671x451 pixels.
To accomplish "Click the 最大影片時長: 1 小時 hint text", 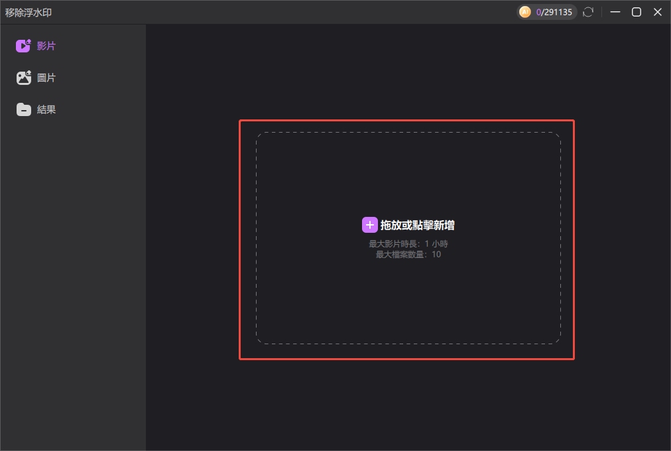I will point(408,244).
